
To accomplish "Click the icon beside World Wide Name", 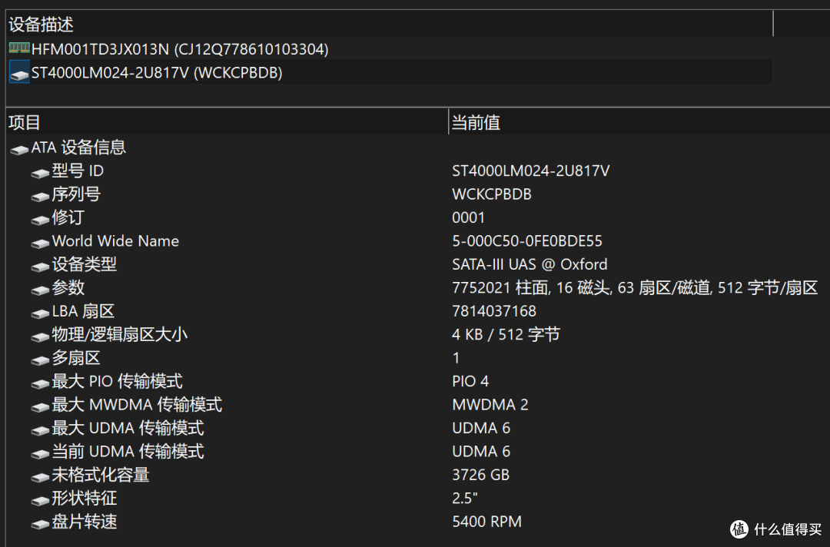I will click(x=40, y=244).
